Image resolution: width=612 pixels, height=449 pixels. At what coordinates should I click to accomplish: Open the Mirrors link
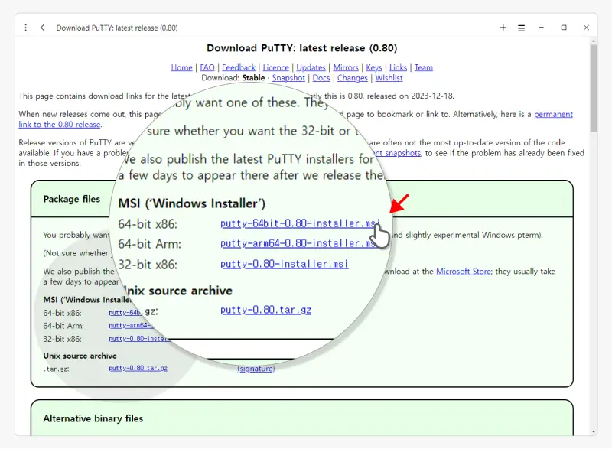coord(346,67)
